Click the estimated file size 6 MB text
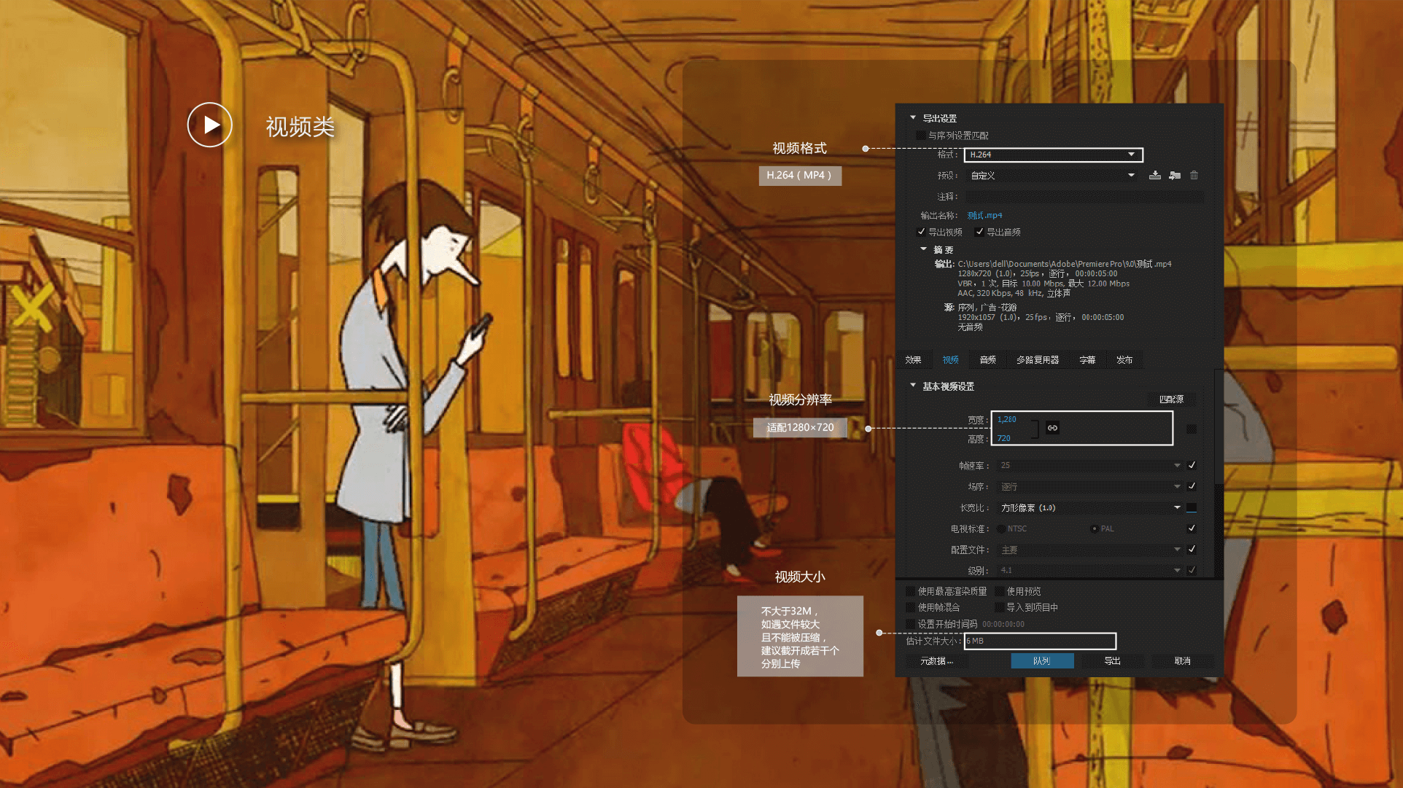1403x788 pixels. [976, 641]
